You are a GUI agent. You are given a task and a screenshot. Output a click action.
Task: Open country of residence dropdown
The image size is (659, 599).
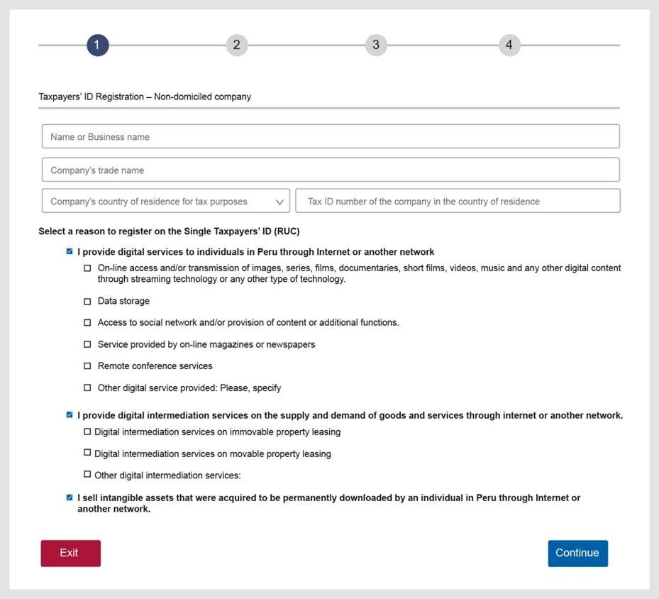[x=166, y=201]
